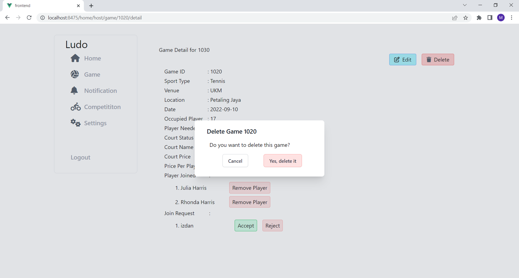Screen dimensions: 519x278
Task: Share the page via share icon
Action: 454,18
